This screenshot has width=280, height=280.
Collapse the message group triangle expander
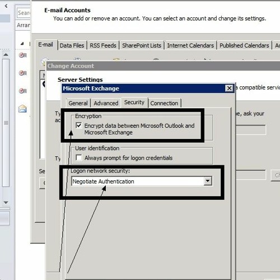tap(22, 44)
